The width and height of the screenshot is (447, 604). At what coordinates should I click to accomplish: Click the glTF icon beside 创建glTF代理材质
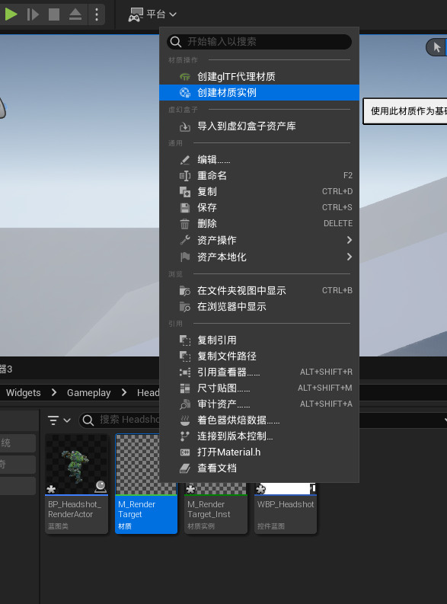(x=185, y=77)
